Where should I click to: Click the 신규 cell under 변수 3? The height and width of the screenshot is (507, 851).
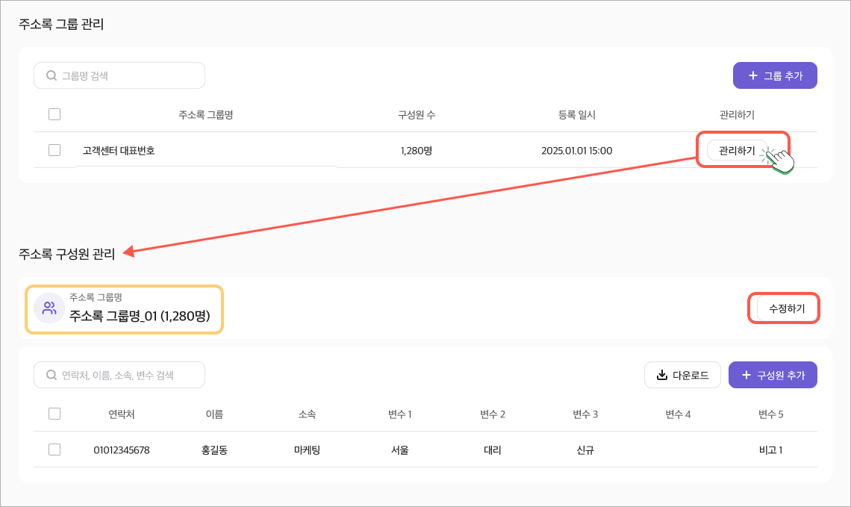pos(585,450)
